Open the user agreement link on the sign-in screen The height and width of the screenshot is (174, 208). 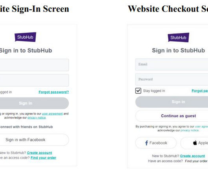point(52,114)
